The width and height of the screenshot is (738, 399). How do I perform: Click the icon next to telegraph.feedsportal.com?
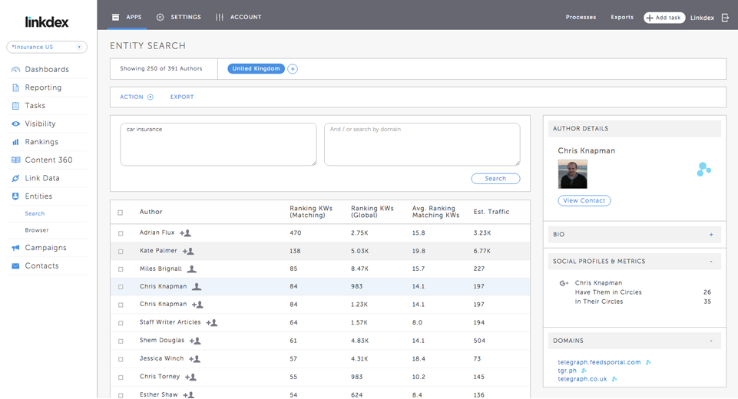point(648,362)
